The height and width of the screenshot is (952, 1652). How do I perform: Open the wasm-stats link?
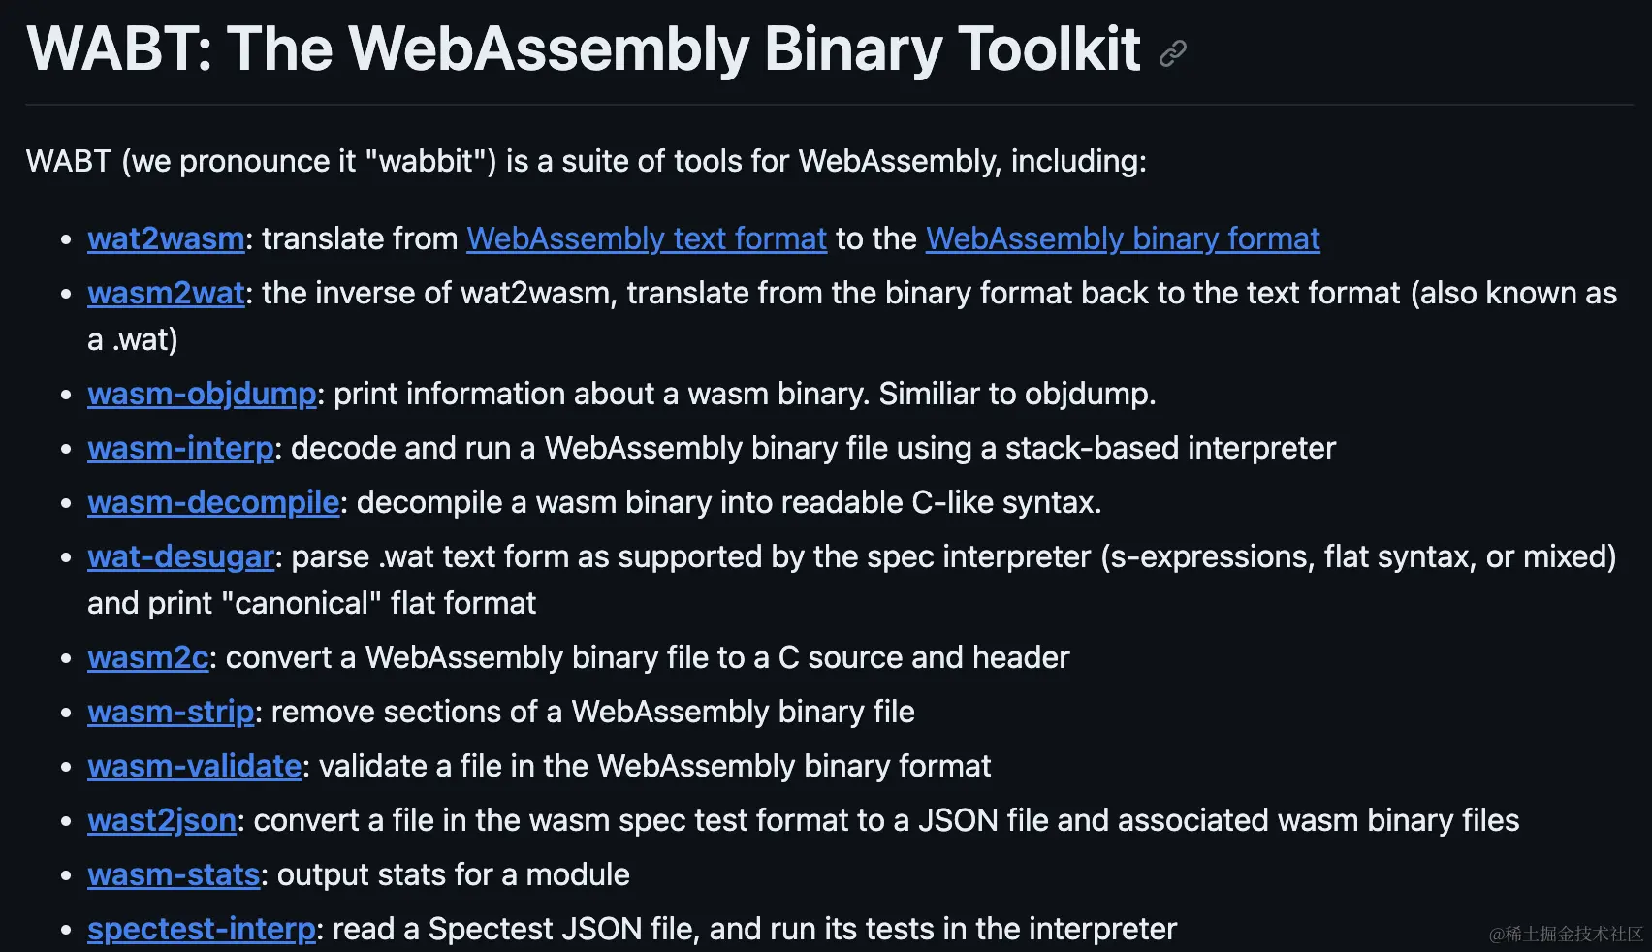174,874
